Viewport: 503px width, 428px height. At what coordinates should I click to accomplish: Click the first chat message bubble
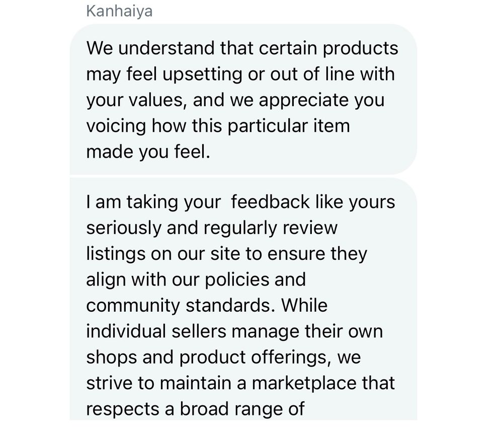click(x=242, y=99)
